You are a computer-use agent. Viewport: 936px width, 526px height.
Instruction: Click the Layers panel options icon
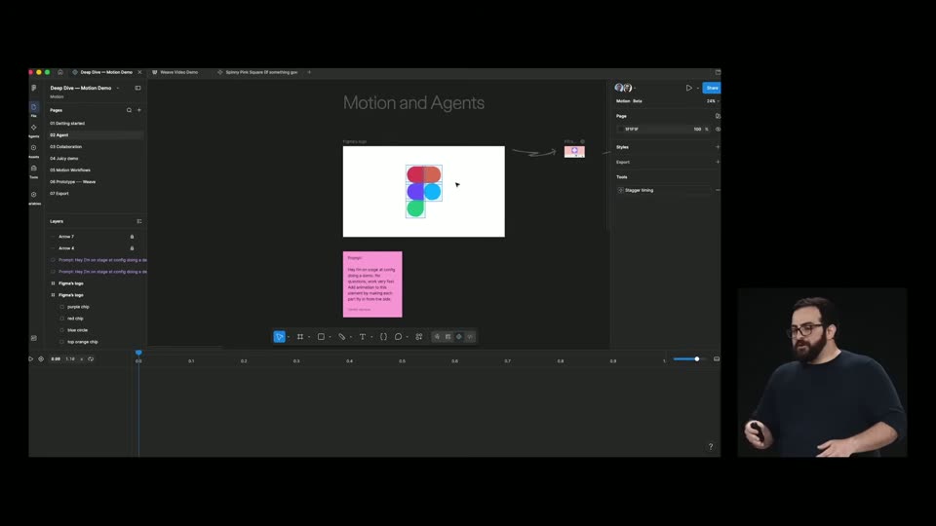[x=139, y=221]
